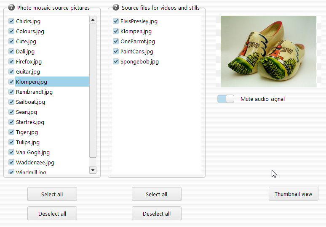Click help icon beside Source files for videos
326x227 pixels.
[116, 8]
